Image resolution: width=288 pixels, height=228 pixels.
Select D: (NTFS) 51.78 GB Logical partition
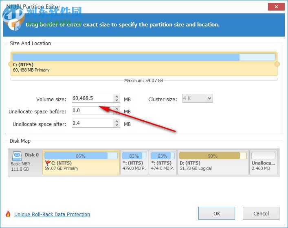coord(213,163)
